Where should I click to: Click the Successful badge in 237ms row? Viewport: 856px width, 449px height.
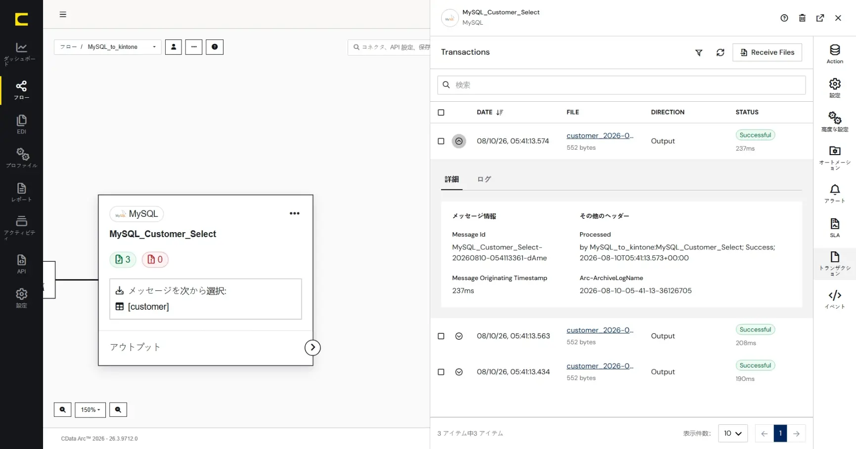coord(755,135)
